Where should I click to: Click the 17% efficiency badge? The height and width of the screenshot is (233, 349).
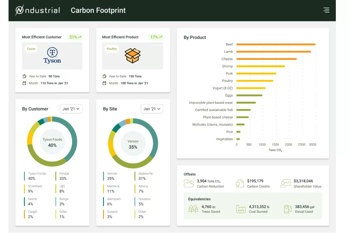(x=156, y=37)
